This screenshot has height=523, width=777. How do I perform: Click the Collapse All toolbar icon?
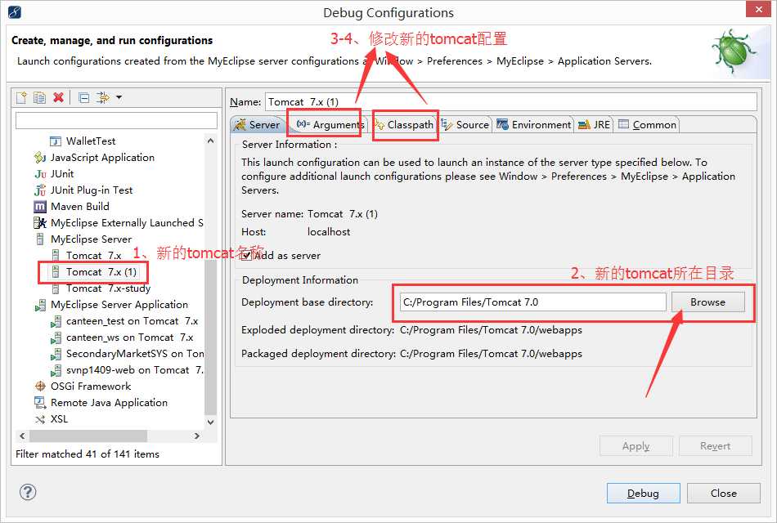(84, 97)
